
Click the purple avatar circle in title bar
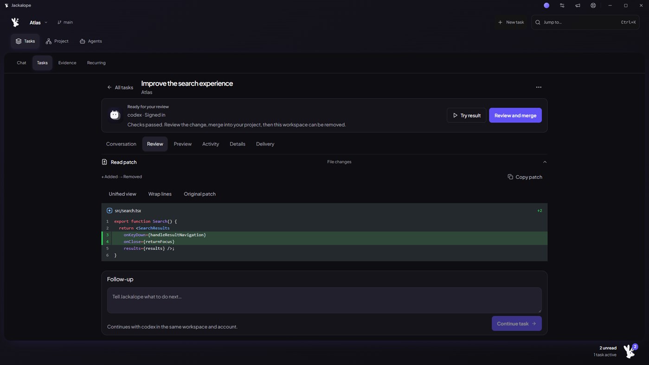(546, 6)
